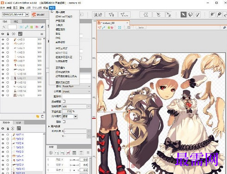Toggle all-visibility eye in parts panel header
The image size is (227, 174).
3,34
